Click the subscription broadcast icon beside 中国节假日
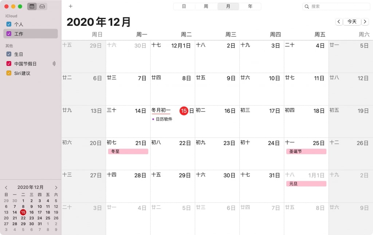This screenshot has height=235, width=373. point(54,63)
